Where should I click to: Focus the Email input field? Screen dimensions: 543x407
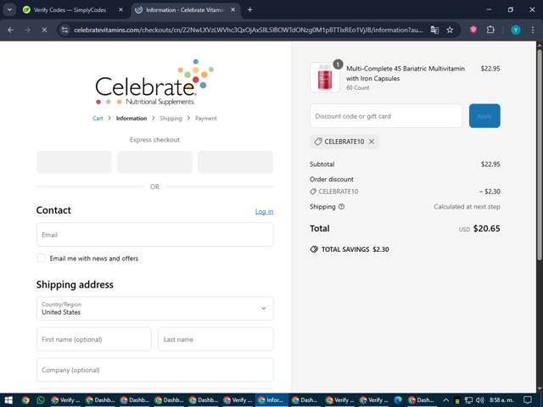coord(154,235)
